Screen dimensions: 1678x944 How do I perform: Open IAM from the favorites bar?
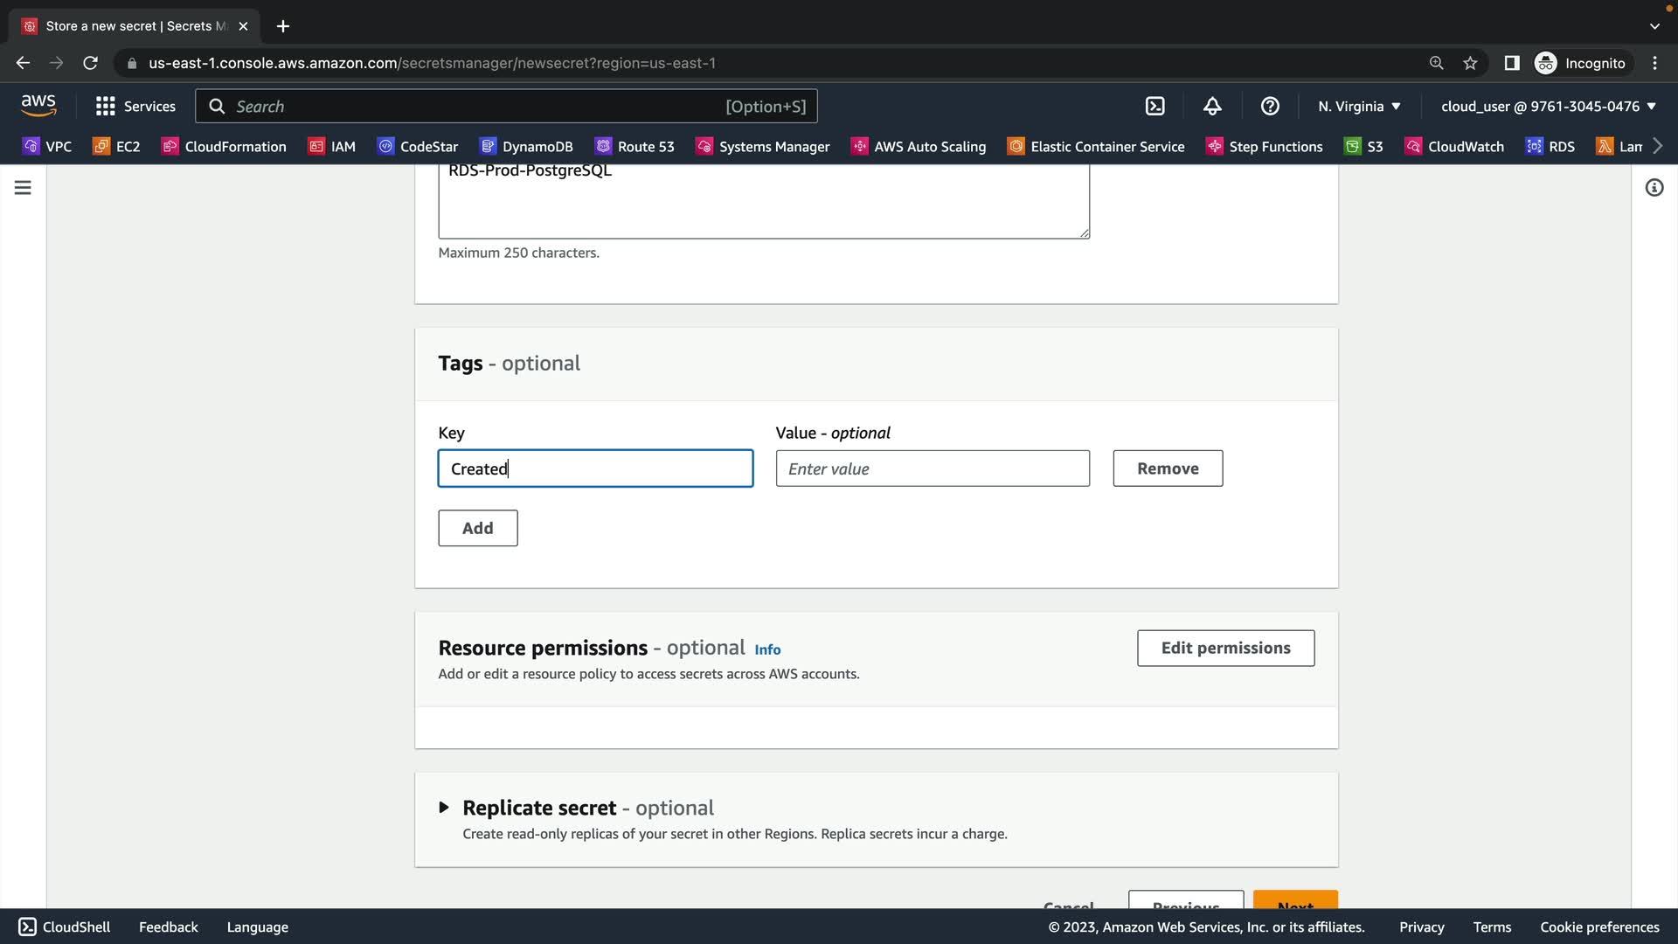point(332,146)
